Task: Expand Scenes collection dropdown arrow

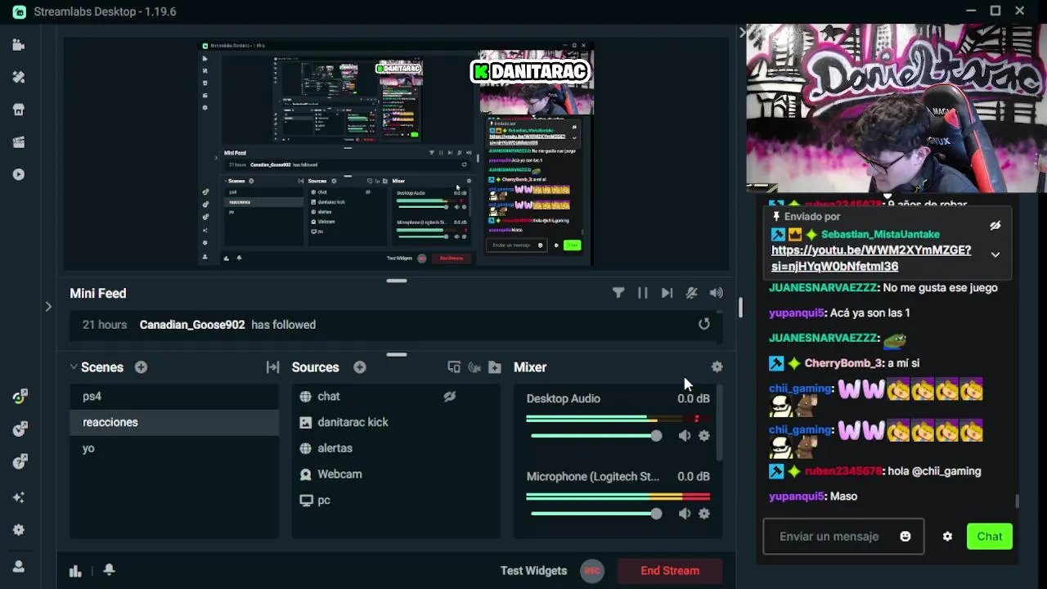Action: (74, 367)
